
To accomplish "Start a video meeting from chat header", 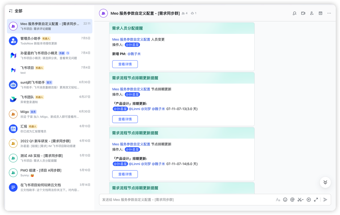I will click(303, 13).
